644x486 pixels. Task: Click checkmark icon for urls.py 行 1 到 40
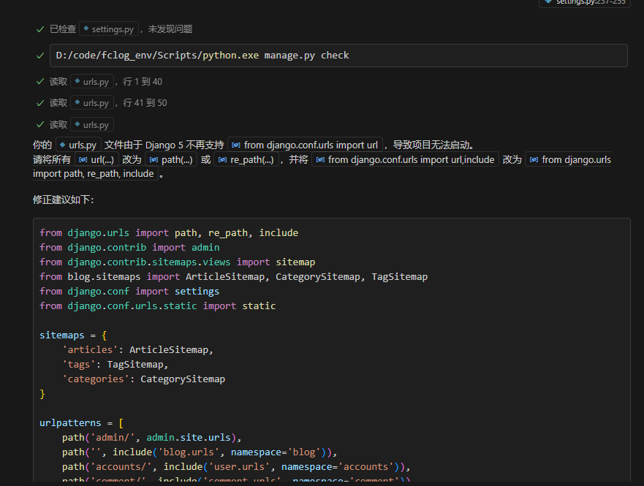point(40,82)
